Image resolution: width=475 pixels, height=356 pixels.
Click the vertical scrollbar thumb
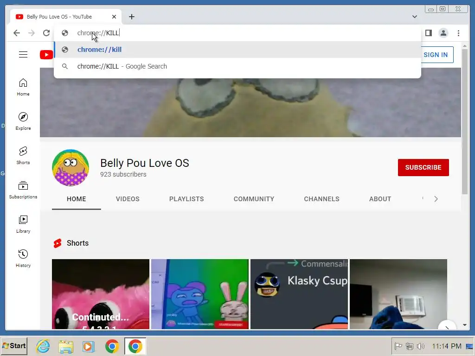(465, 121)
